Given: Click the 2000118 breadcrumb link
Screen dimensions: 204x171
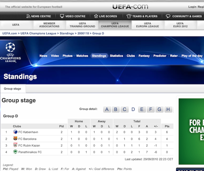Looking at the screenshot, I should tap(83, 33).
